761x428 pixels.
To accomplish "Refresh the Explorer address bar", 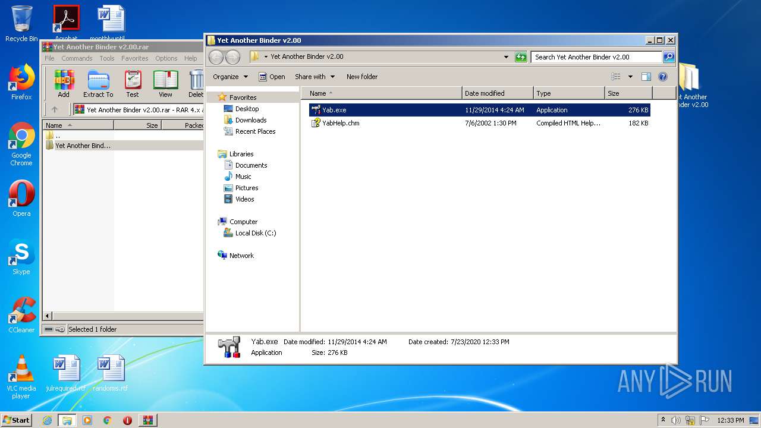I will [x=521, y=57].
